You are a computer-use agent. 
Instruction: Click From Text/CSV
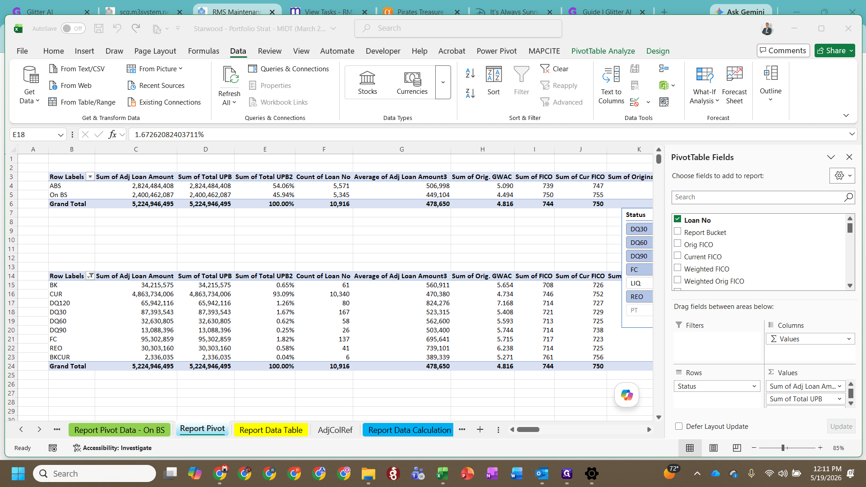(77, 69)
